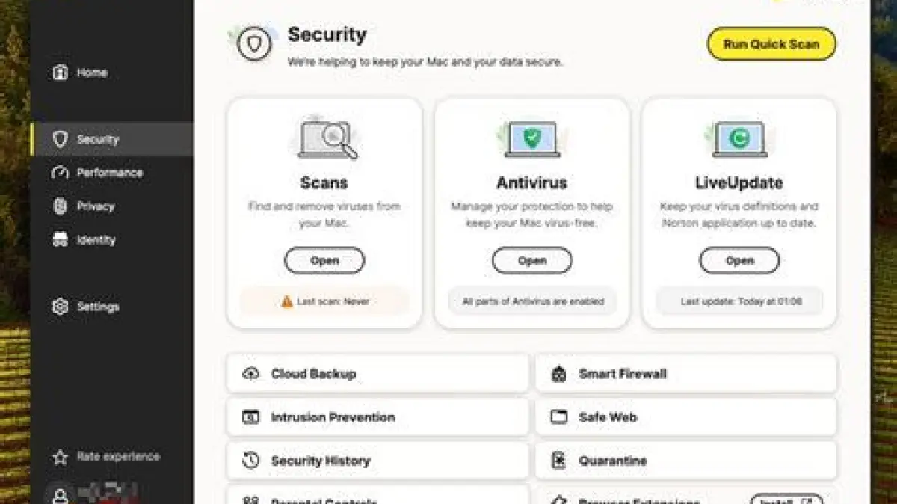Select the Performance gauge icon
This screenshot has width=897, height=504.
point(61,173)
